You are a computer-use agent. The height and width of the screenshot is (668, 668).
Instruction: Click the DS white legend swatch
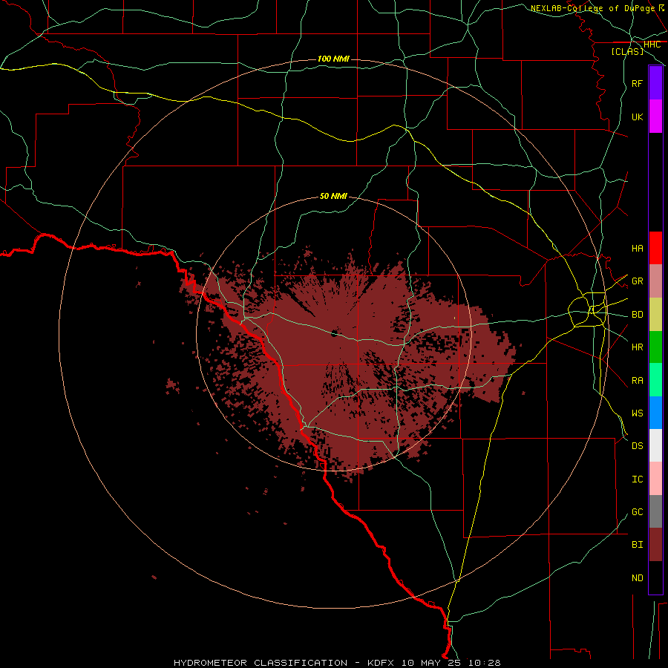(655, 445)
